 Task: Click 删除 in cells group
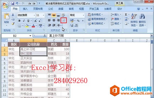coord(116,19)
